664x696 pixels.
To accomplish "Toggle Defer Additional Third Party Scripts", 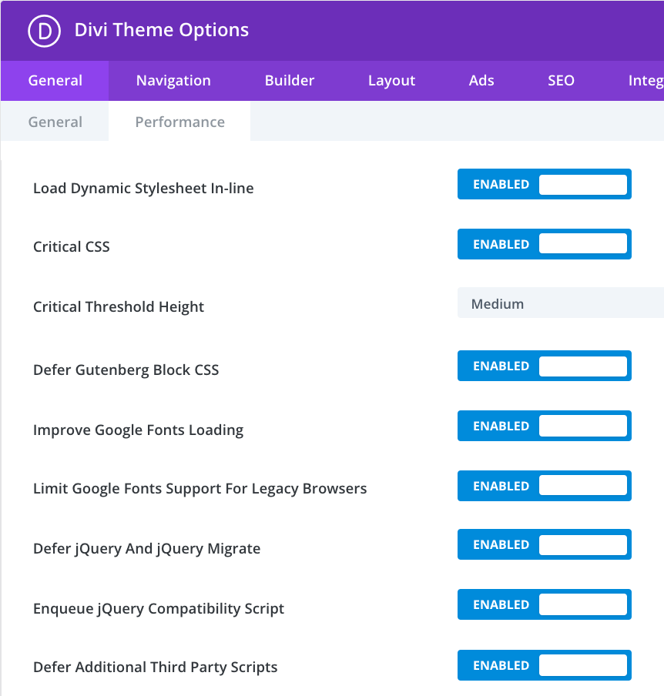I will (x=544, y=665).
